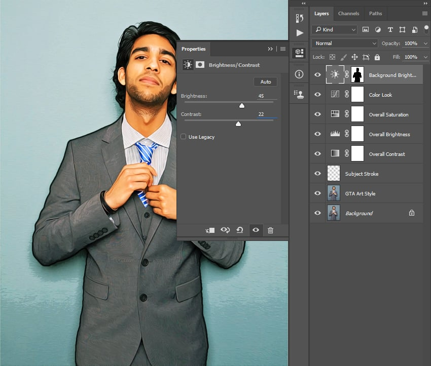431x366 pixels.
Task: Hide the Overall Saturation layer
Action: 317,114
